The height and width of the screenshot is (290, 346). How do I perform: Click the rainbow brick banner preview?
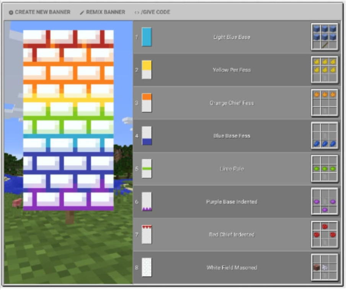point(69,120)
